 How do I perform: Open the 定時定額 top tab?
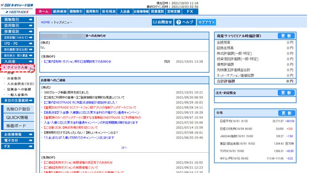(174, 11)
